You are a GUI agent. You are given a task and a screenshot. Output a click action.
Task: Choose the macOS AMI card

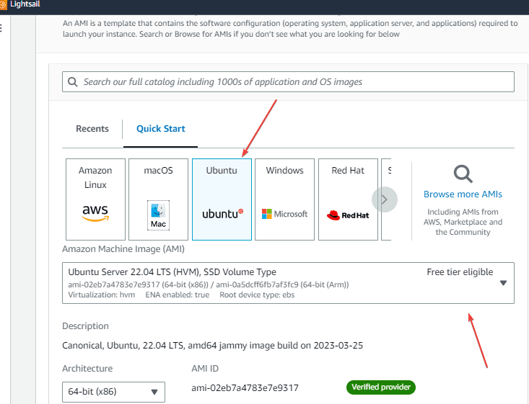point(158,199)
